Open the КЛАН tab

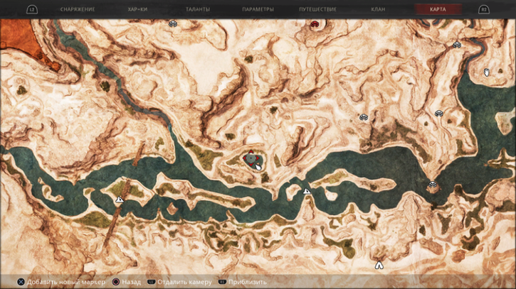coord(378,9)
